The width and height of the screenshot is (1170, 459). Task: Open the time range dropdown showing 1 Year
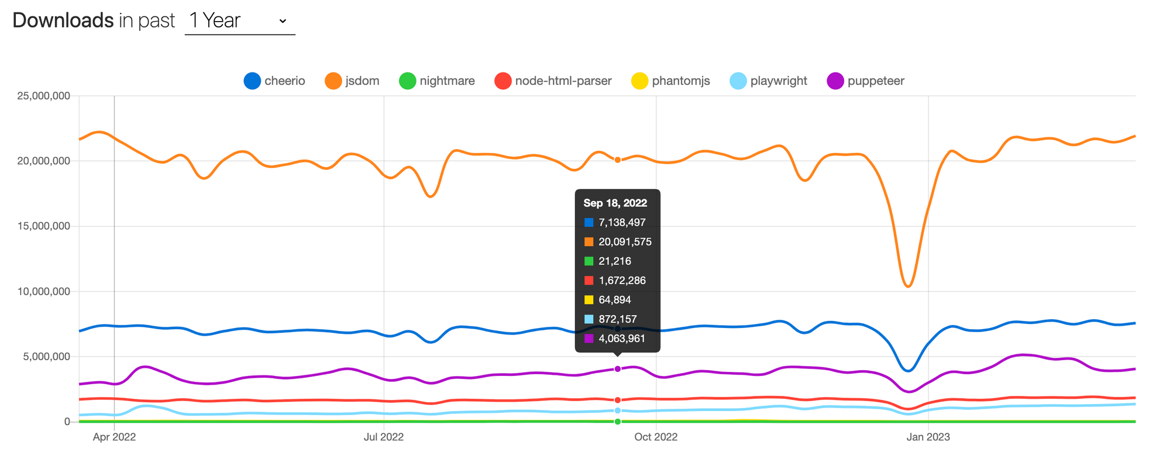[x=239, y=19]
